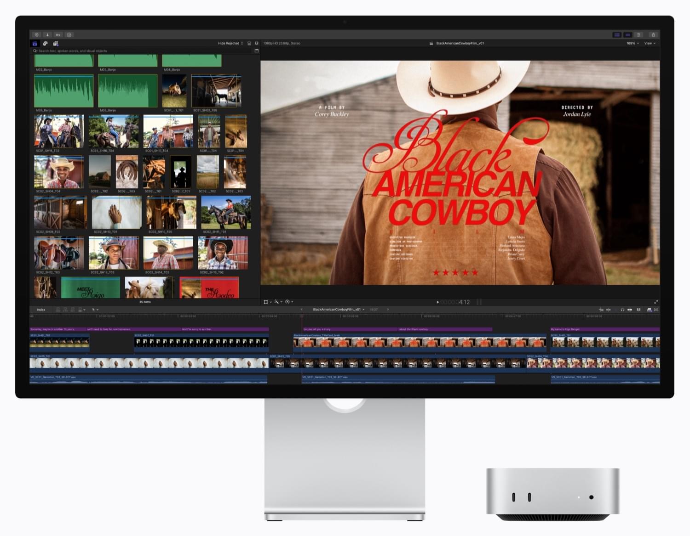Open the Transitions browser icon
This screenshot has height=536, width=690.
[x=656, y=310]
